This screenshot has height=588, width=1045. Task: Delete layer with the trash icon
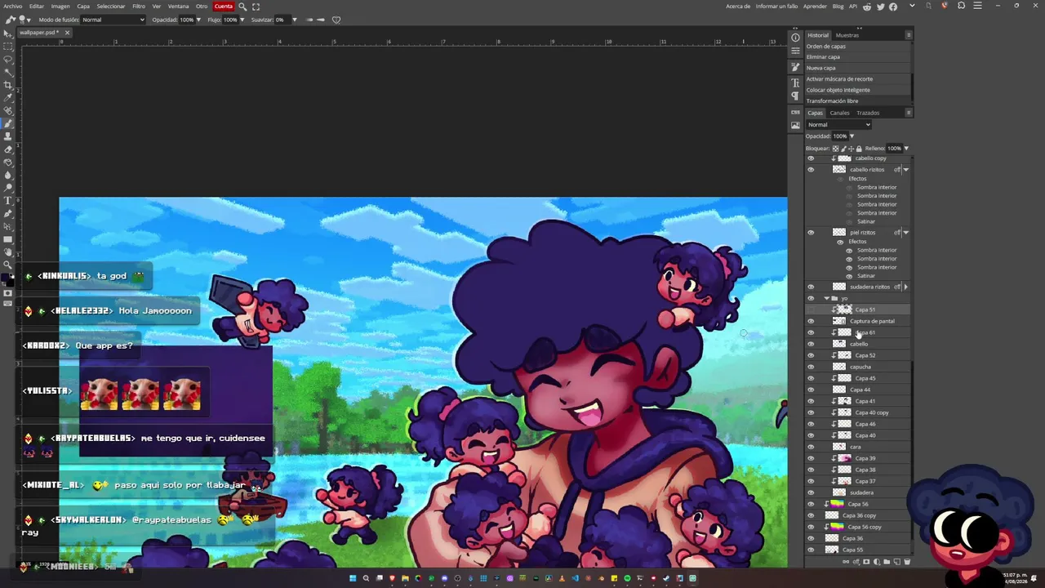(x=906, y=562)
